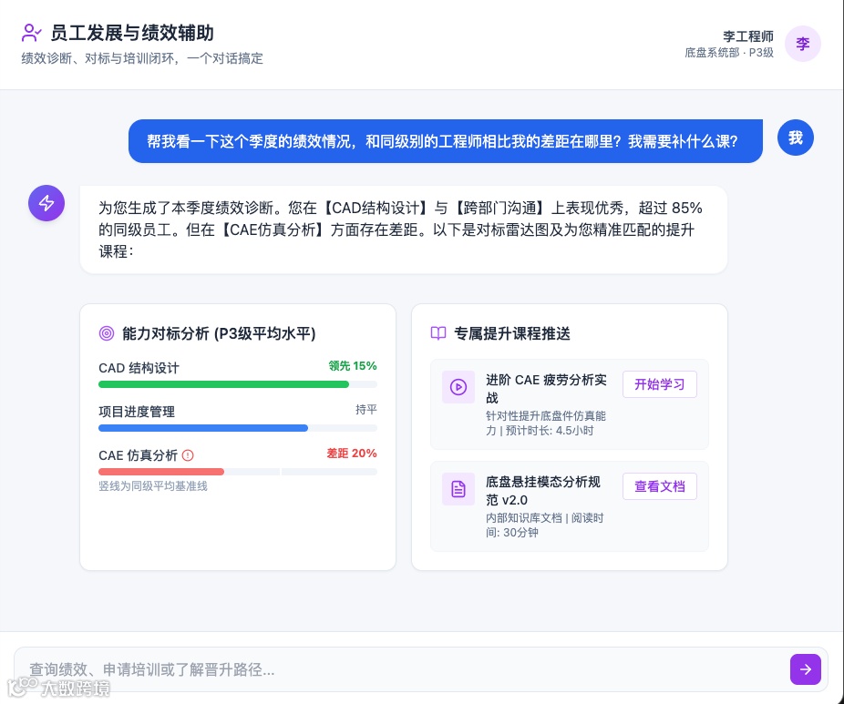The image size is (844, 704).
Task: Click the CAD 结构设计 label
Action: [139, 369]
